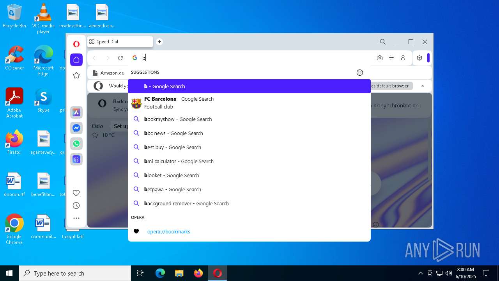499x281 pixels.
Task: Click the taskbar search box
Action: (75, 273)
